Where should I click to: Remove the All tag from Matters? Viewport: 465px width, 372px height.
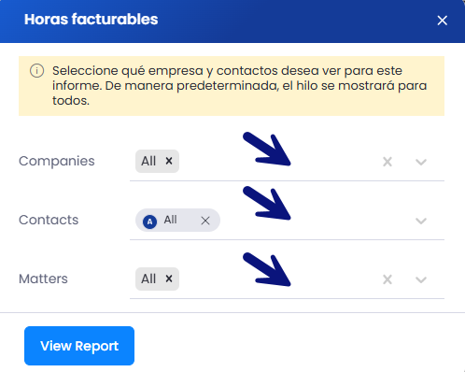pos(169,279)
